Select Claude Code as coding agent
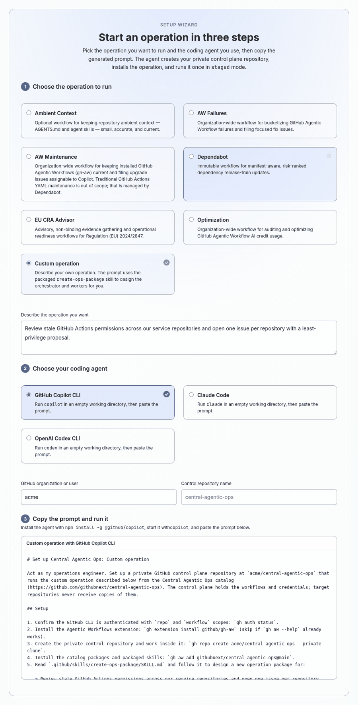This screenshot has width=358, height=705. pos(191,395)
